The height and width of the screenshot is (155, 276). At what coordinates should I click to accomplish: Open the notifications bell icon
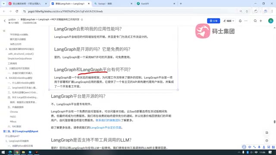(240, 21)
